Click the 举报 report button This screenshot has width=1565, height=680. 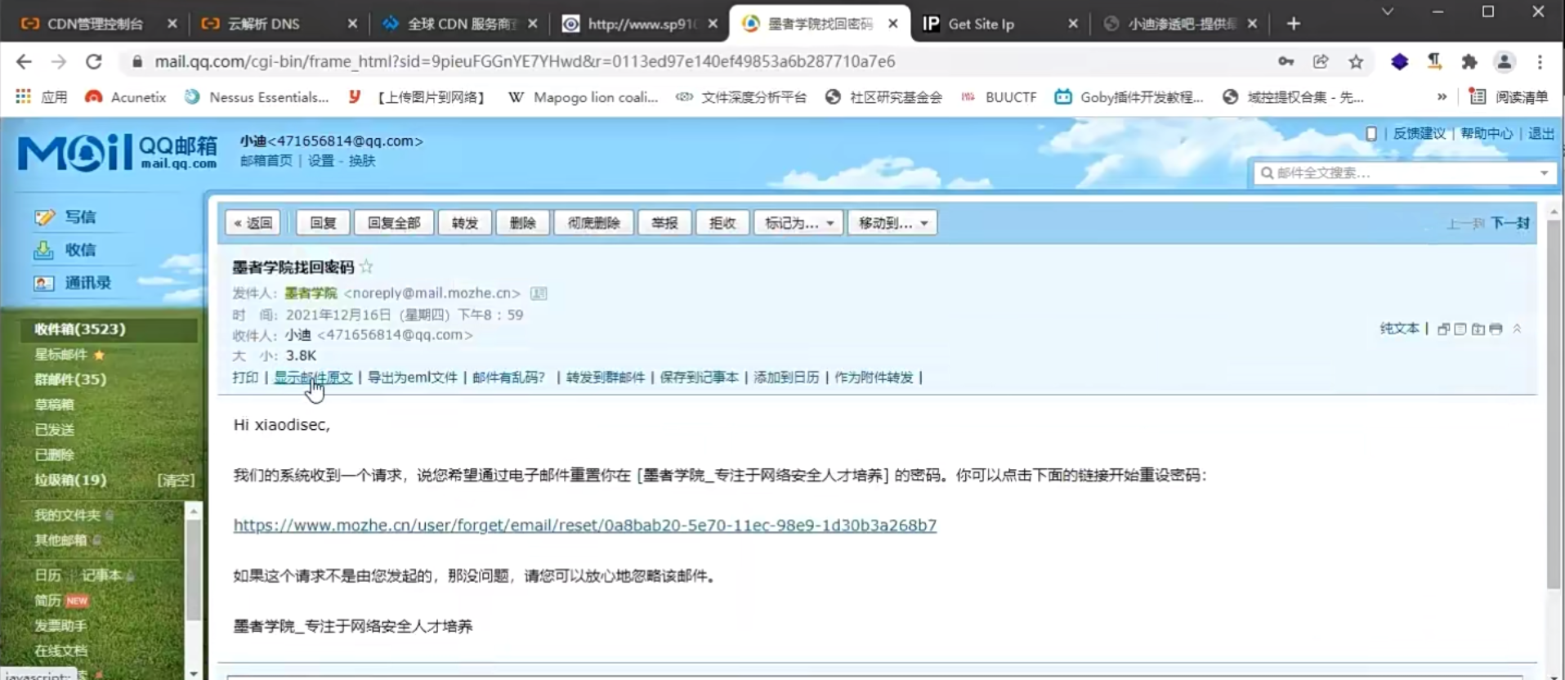point(664,223)
